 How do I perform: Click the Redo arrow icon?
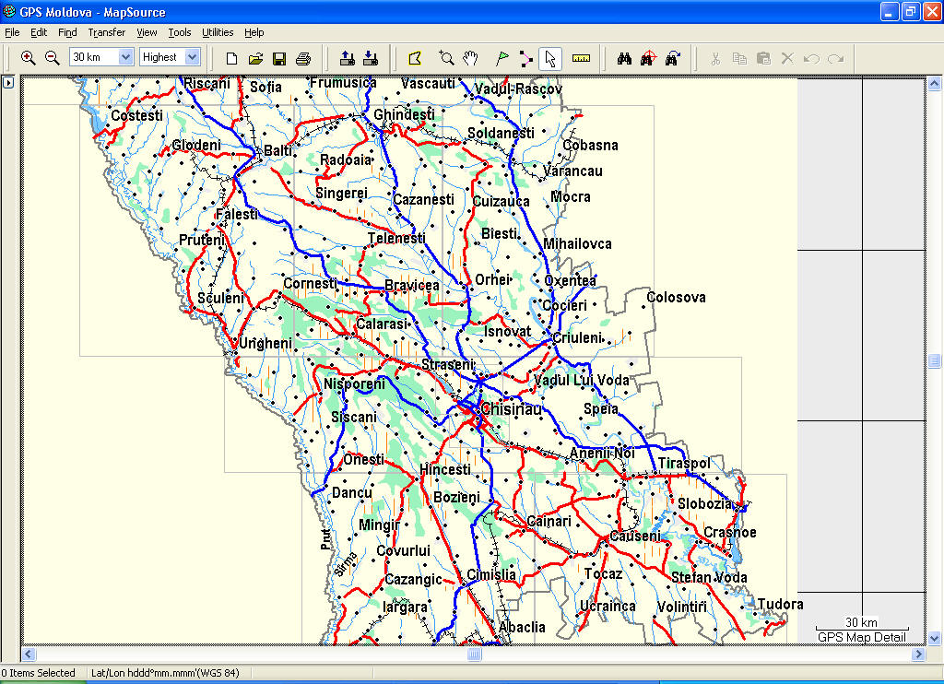pyautogui.click(x=835, y=58)
